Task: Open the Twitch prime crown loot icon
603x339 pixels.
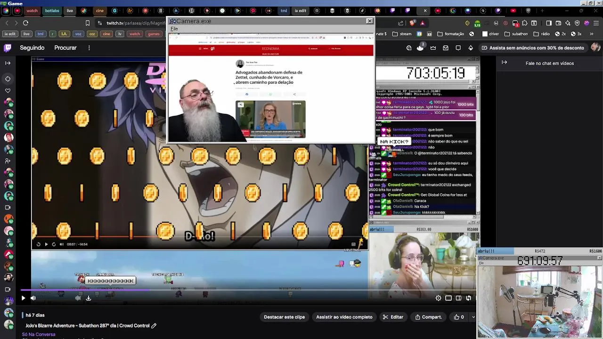Action: click(x=433, y=48)
